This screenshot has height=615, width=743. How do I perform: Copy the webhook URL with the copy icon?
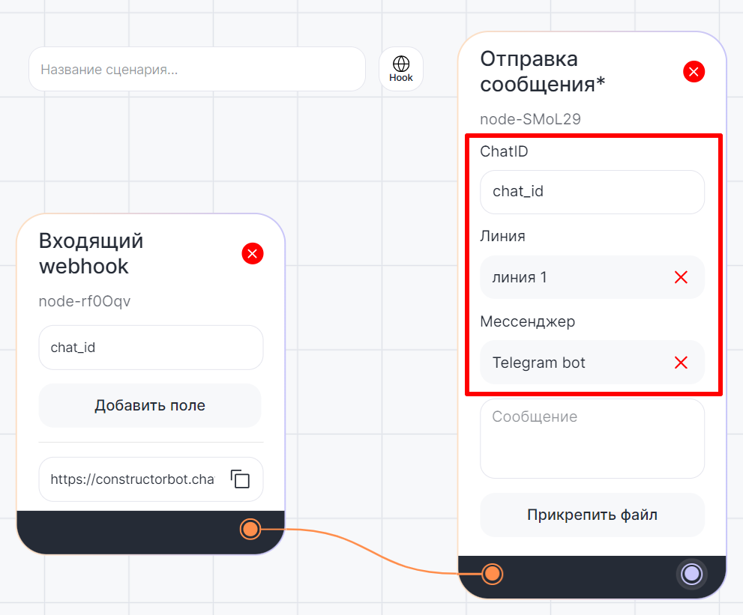[240, 479]
